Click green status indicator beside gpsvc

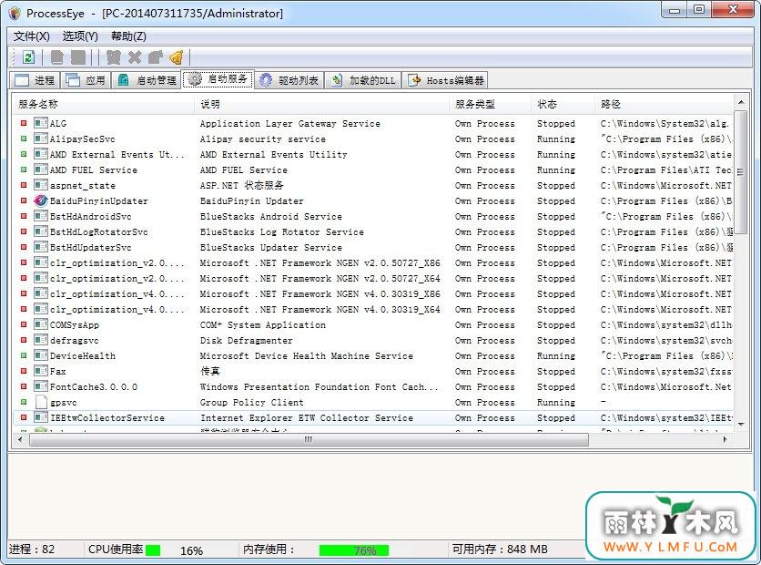point(24,402)
